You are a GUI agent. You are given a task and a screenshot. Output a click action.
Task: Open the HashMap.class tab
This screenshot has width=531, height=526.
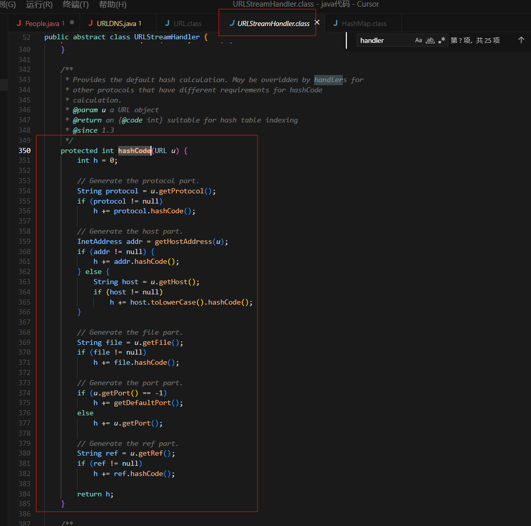coord(364,23)
